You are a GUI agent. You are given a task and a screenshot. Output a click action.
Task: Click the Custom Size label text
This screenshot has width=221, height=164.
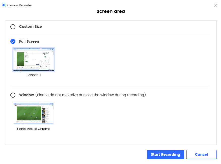tap(30, 26)
